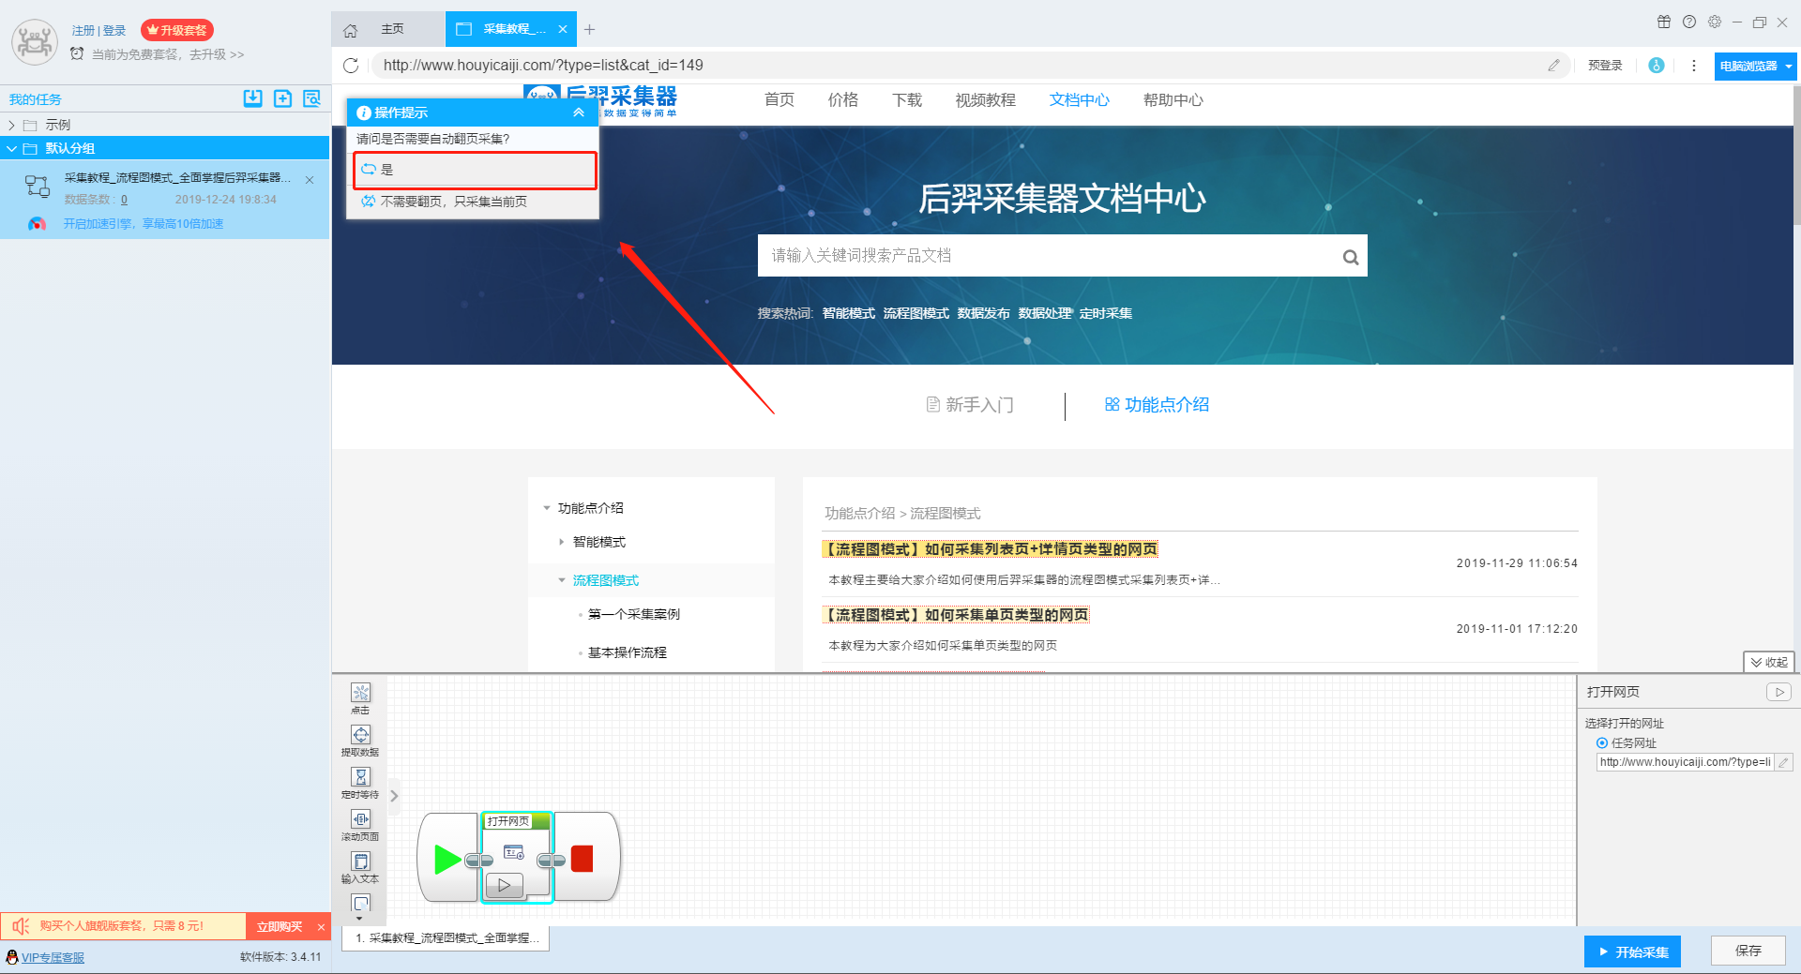Select the last partially visible tool icon
Image resolution: width=1801 pixels, height=974 pixels.
tap(361, 903)
